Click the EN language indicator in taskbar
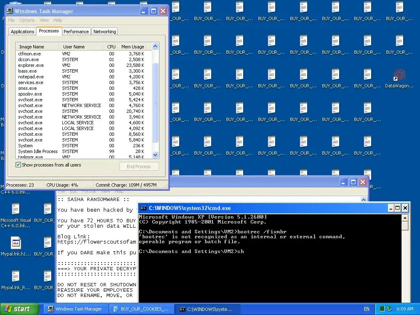 tap(366, 309)
